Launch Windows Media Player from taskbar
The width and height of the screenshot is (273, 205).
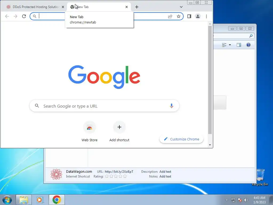[40, 200]
